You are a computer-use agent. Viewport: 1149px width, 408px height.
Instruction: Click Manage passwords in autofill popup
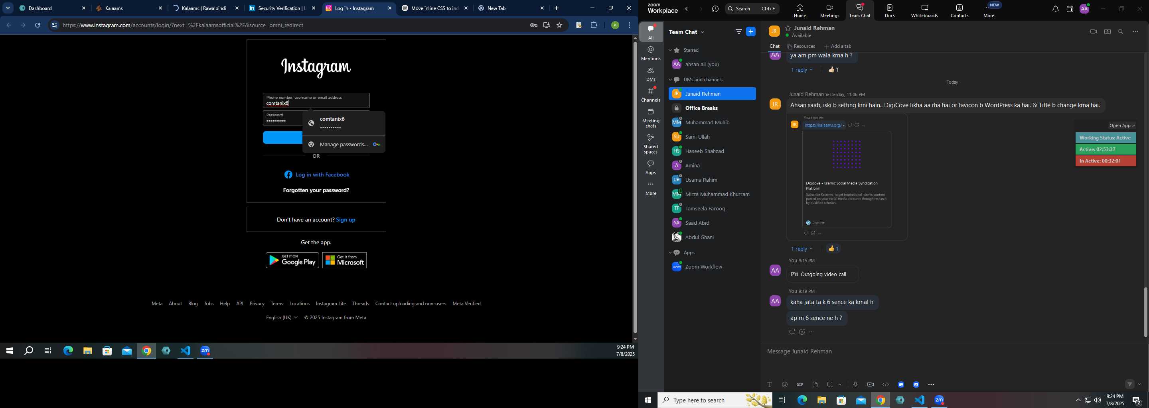[344, 144]
